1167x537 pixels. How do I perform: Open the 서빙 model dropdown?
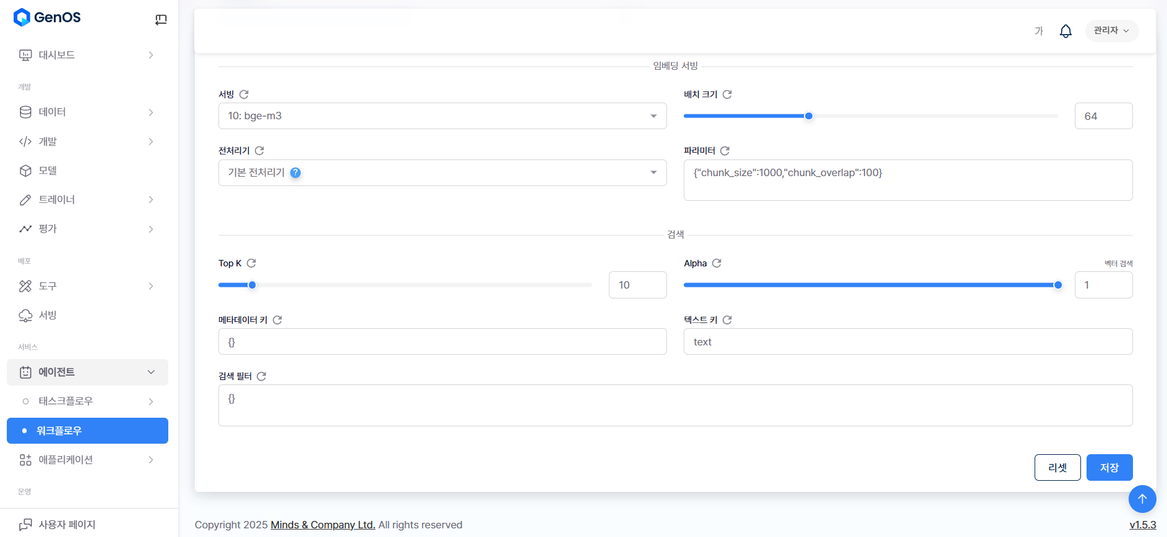(442, 116)
